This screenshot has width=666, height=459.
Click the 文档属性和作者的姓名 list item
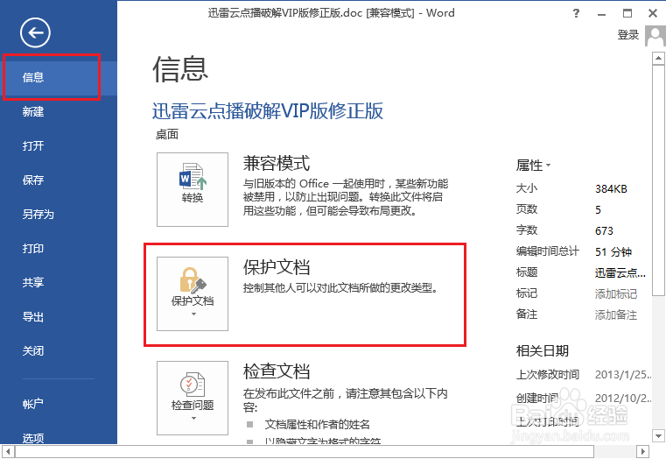pos(318,425)
